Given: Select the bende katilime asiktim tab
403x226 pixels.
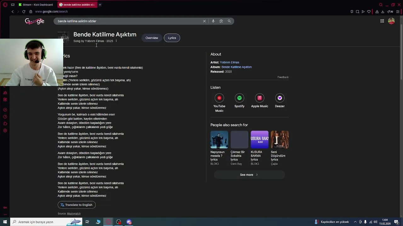Looking at the screenshot, I should [x=77, y=5].
